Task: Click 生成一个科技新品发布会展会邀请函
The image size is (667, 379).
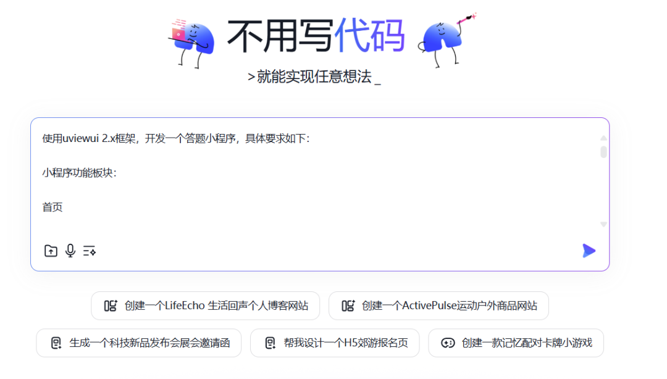Action: pos(138,343)
